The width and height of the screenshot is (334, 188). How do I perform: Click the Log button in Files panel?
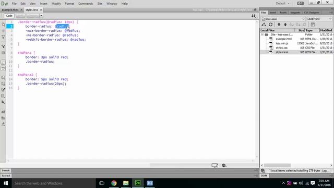pyautogui.click(x=326, y=171)
